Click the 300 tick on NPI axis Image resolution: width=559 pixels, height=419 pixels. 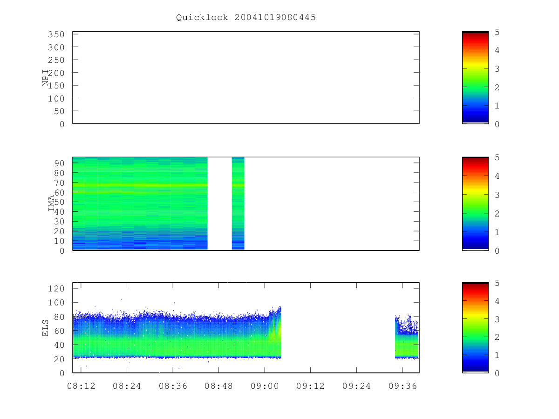pyautogui.click(x=57, y=47)
